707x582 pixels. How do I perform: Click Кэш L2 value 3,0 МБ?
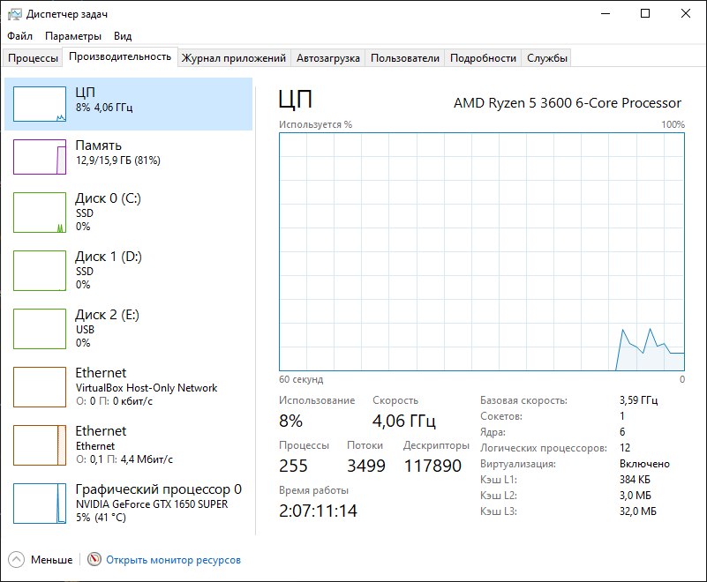click(x=636, y=495)
